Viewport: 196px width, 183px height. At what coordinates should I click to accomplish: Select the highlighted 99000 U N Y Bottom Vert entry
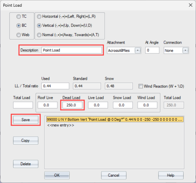point(115,119)
